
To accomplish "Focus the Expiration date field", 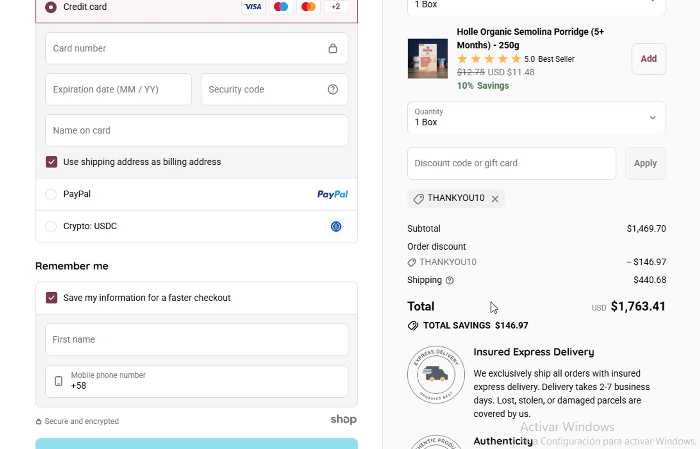I will tap(119, 89).
